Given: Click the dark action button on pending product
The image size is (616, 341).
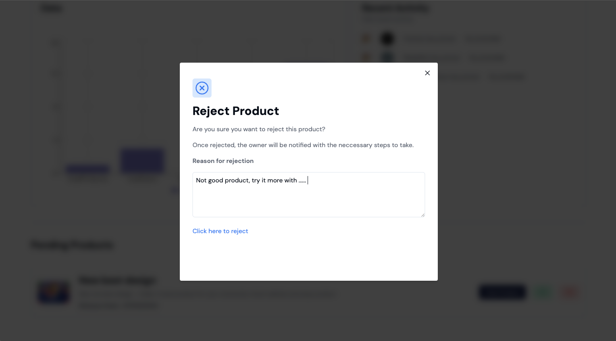Looking at the screenshot, I should coord(502,292).
